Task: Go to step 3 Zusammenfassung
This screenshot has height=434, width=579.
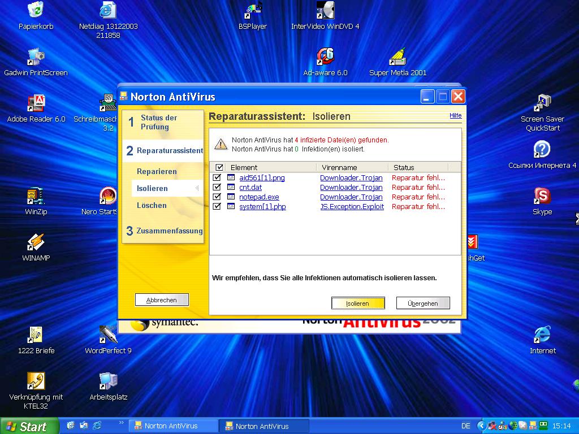Action: point(165,231)
